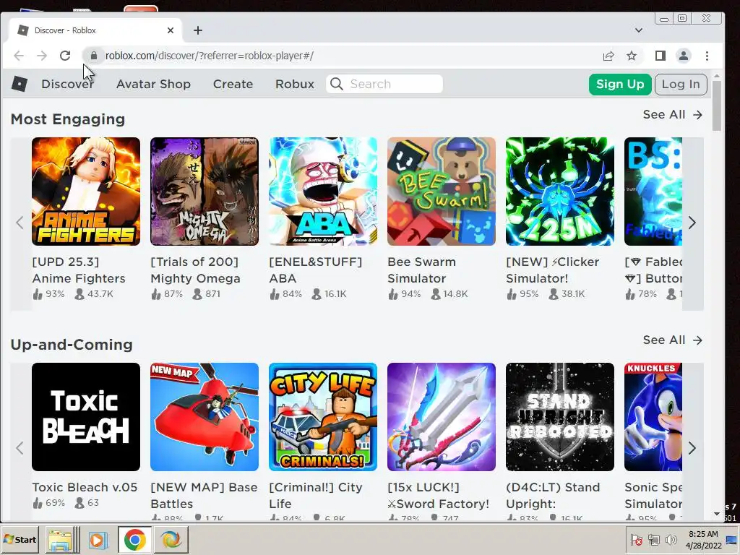This screenshot has width=740, height=555.
Task: Open the volume speaker tray icon
Action: point(671,539)
